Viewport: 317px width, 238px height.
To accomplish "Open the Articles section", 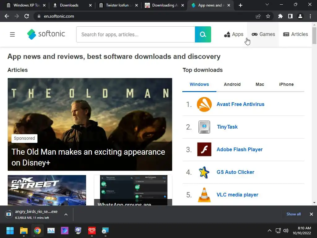I will tap(295, 34).
